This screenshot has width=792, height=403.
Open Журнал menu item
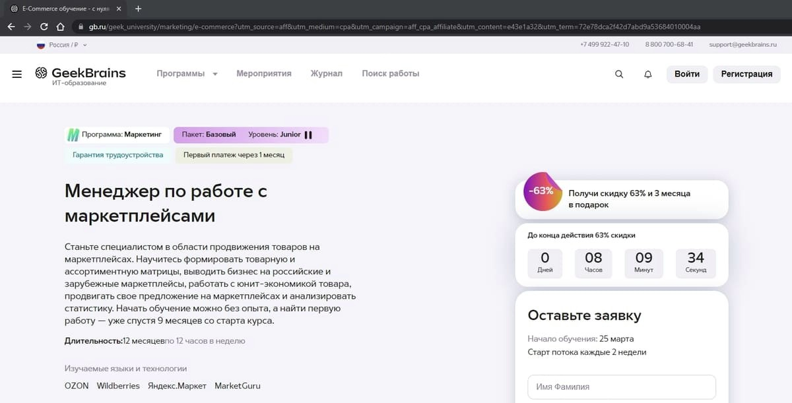tap(327, 74)
